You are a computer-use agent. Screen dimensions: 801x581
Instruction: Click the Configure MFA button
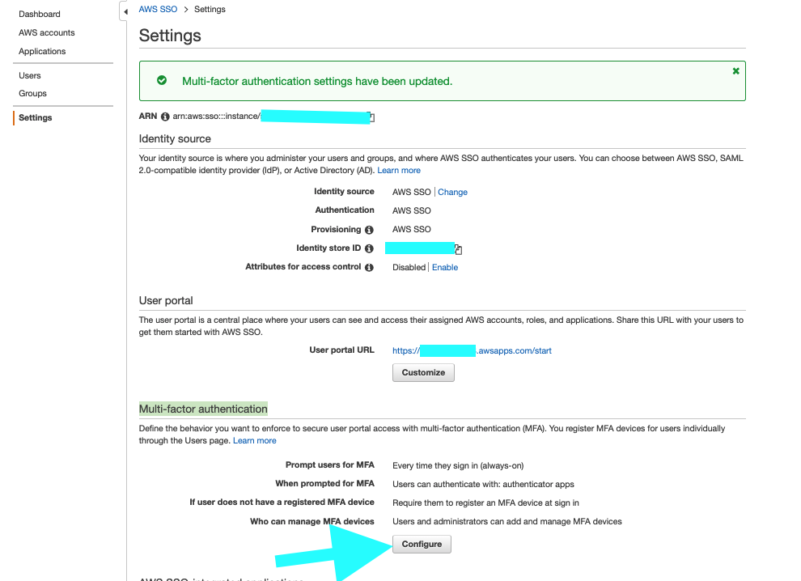click(422, 545)
